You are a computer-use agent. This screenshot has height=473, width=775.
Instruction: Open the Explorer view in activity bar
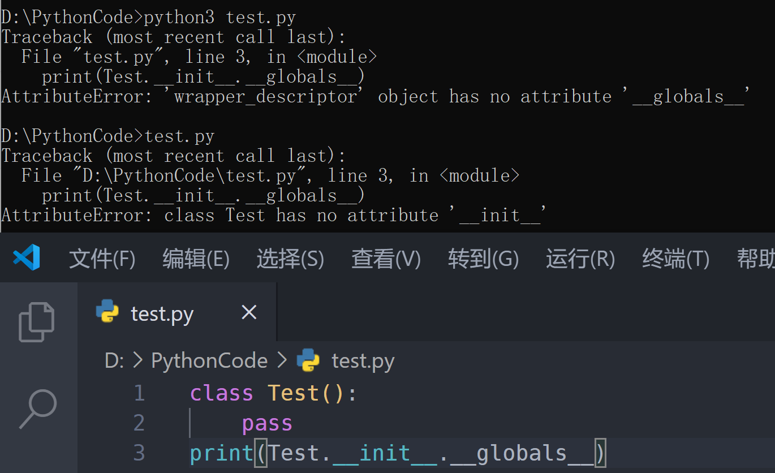pyautogui.click(x=37, y=322)
